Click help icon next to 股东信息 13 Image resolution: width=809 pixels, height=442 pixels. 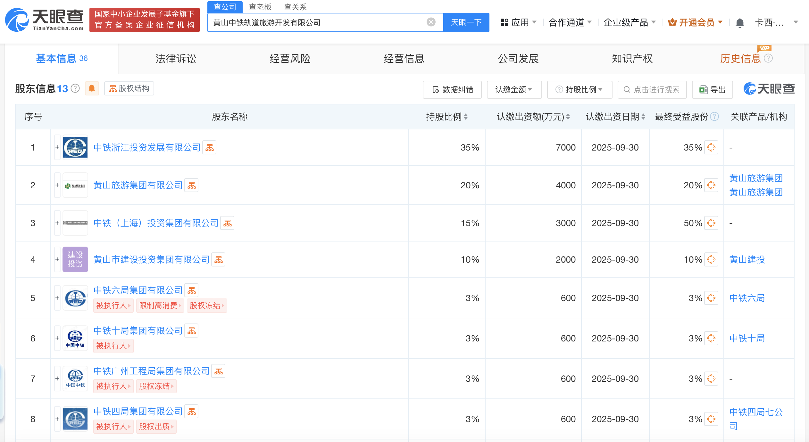point(75,88)
